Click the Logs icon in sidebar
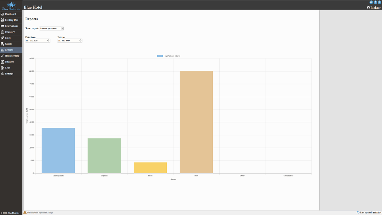382x215 pixels. 2,68
